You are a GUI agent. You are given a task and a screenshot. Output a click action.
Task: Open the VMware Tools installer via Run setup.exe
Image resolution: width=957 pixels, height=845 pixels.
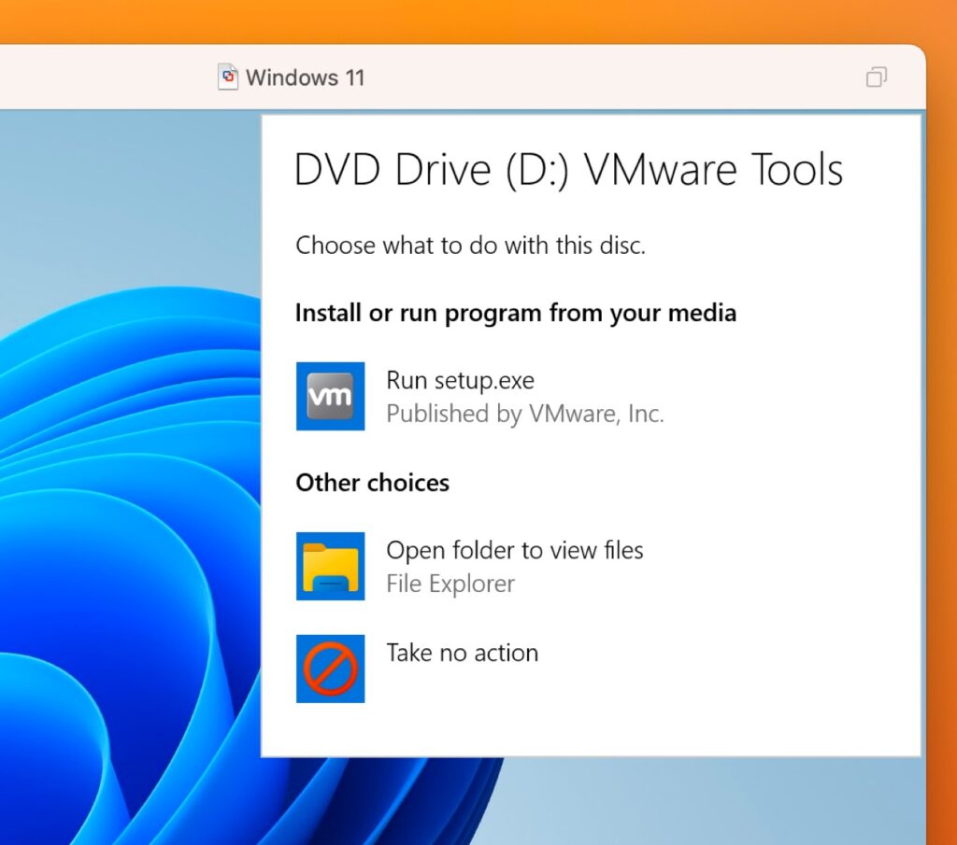tap(460, 380)
